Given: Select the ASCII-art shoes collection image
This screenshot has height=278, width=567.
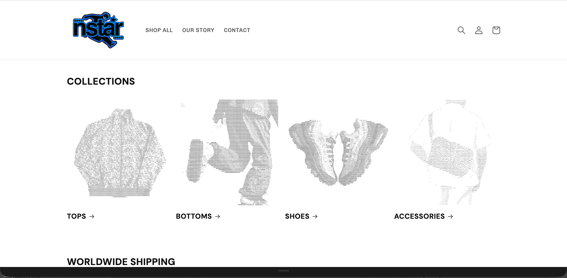Looking at the screenshot, I should tap(338, 153).
